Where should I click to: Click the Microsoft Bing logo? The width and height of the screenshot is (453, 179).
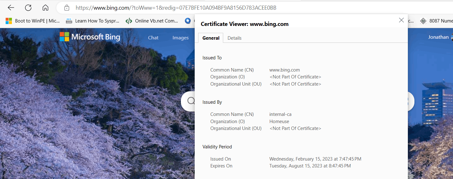tap(90, 37)
